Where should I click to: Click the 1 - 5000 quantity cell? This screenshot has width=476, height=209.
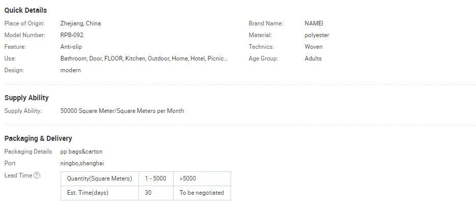(155, 178)
